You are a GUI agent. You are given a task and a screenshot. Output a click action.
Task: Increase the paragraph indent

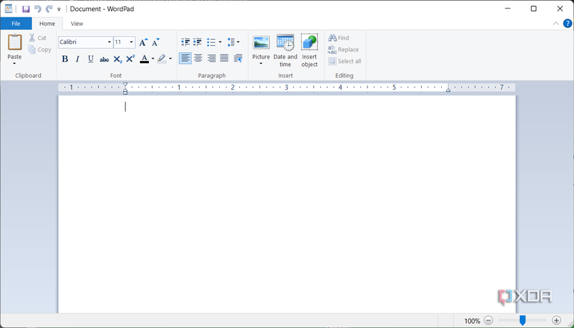(x=198, y=42)
